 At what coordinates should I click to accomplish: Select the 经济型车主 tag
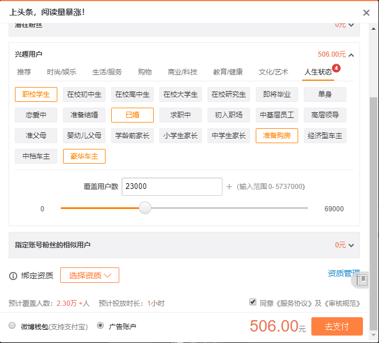pyautogui.click(x=325, y=136)
